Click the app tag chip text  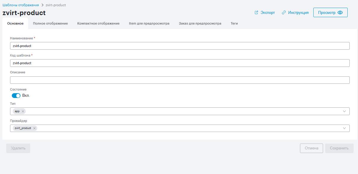[x=17, y=111]
